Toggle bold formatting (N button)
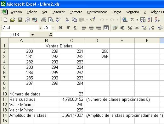The image size is (164, 124). [61, 28]
